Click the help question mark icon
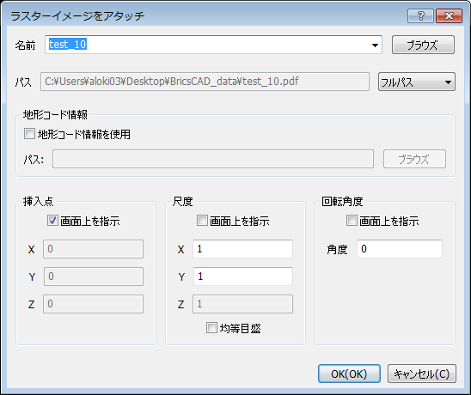471x395 pixels. (420, 15)
